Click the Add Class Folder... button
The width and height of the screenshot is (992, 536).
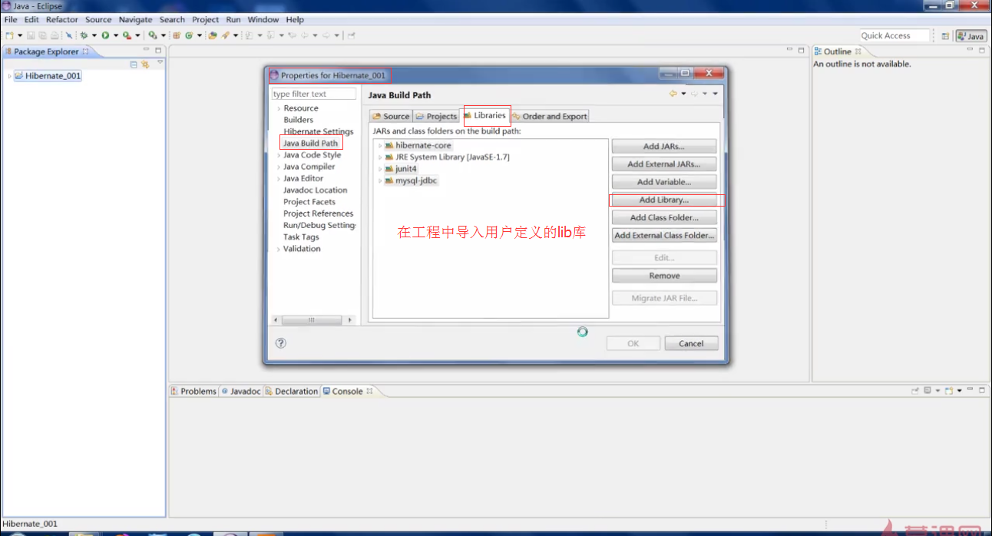[x=664, y=217]
